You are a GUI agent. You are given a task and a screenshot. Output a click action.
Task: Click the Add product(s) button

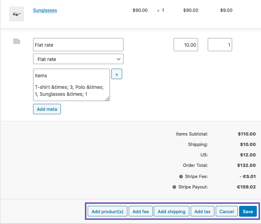coord(108,211)
